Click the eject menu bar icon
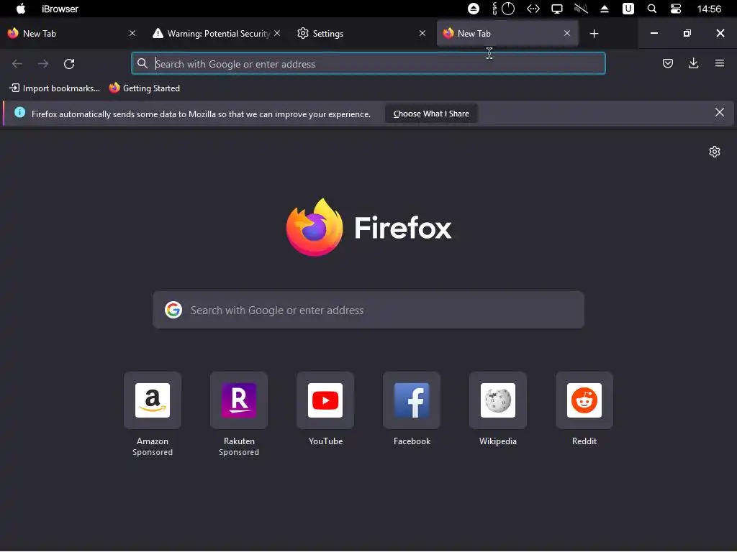Viewport: 737px width, 552px height. click(x=605, y=9)
